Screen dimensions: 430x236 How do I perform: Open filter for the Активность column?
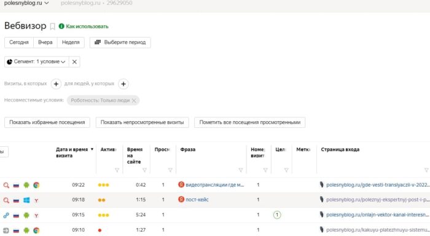click(117, 170)
